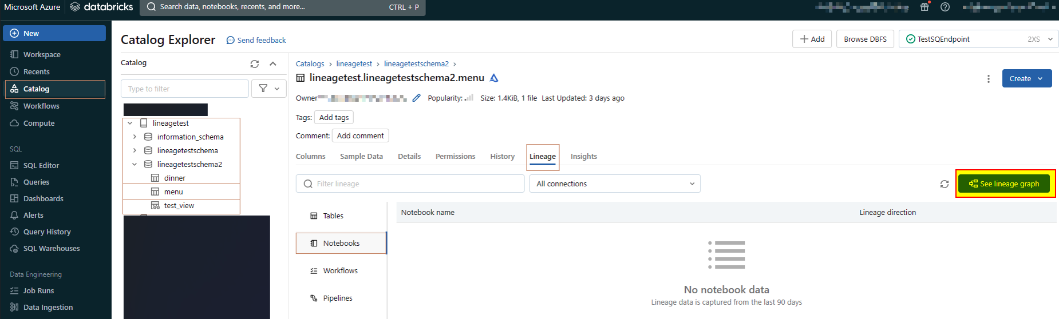The height and width of the screenshot is (319, 1059).
Task: Click the gift icon in top bar
Action: (924, 7)
